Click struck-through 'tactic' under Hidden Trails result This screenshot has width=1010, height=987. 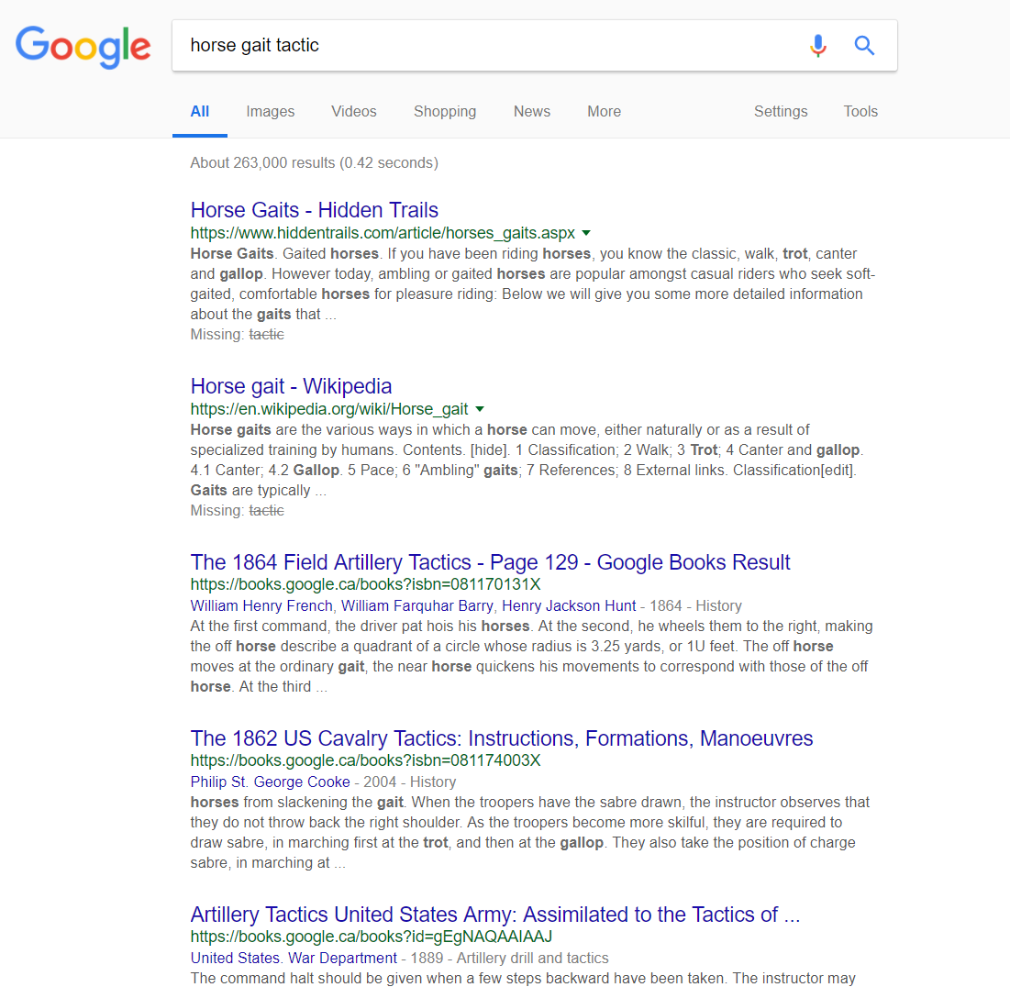(267, 335)
